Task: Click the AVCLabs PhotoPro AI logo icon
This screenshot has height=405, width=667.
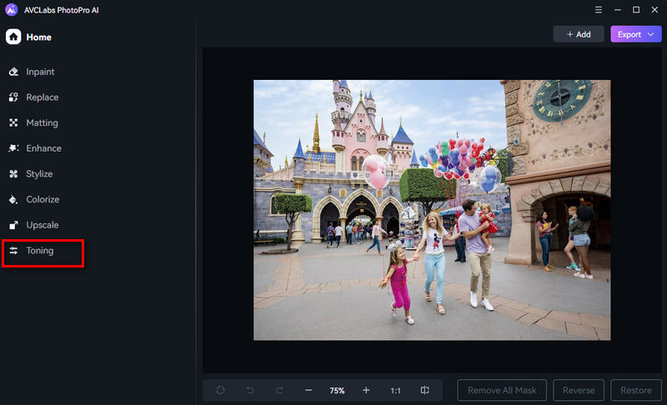Action: [x=12, y=9]
